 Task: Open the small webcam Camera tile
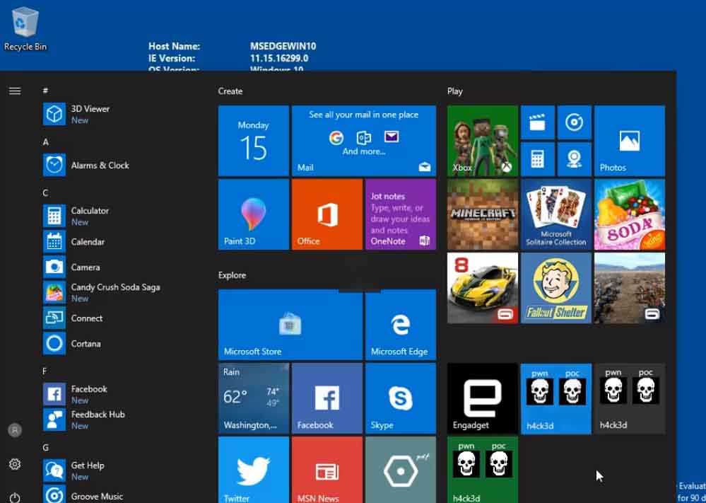pos(574,159)
